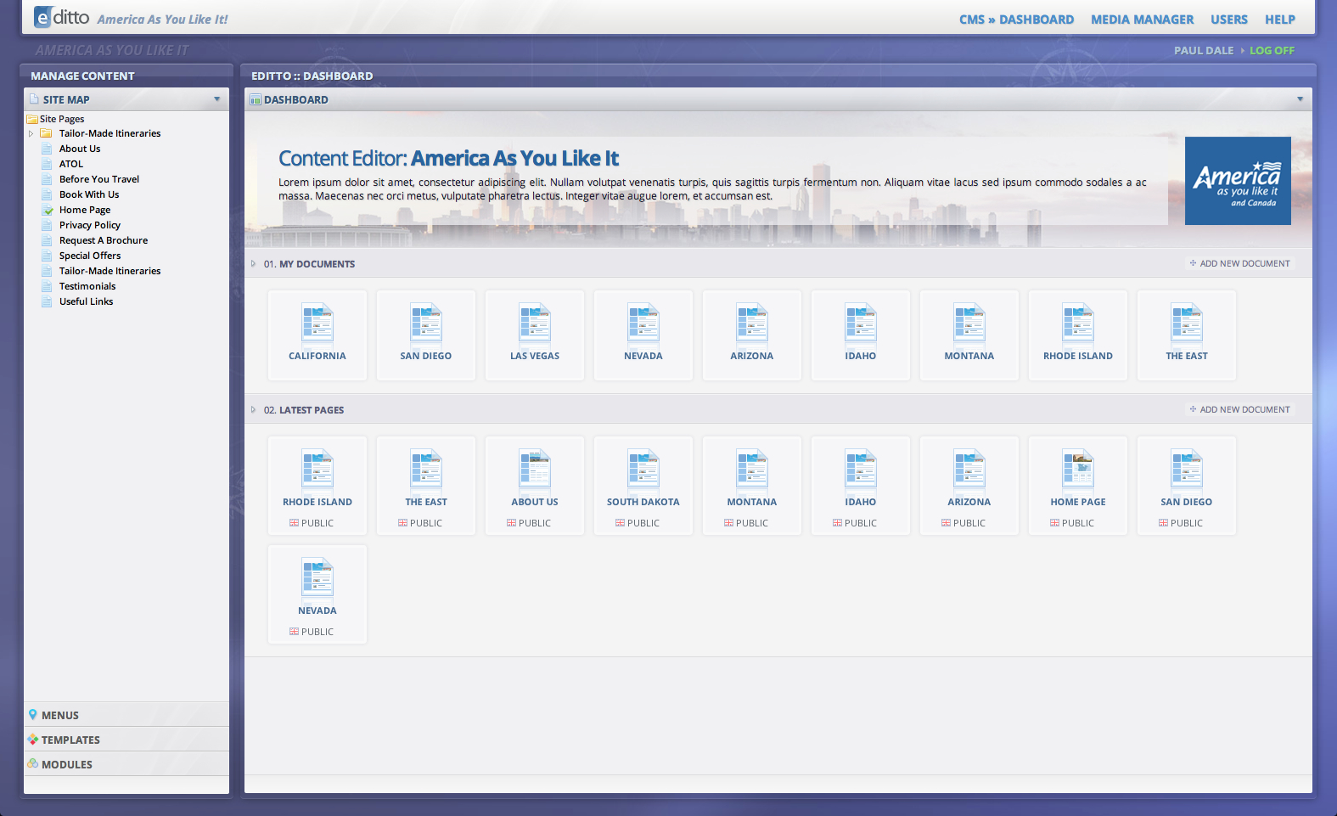Click the Templates colored icon
Screen dimensions: 1337x816
(x=33, y=740)
